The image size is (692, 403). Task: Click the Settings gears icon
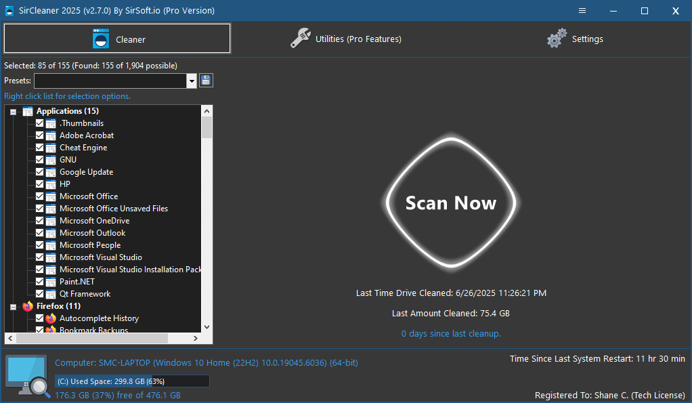[557, 38]
